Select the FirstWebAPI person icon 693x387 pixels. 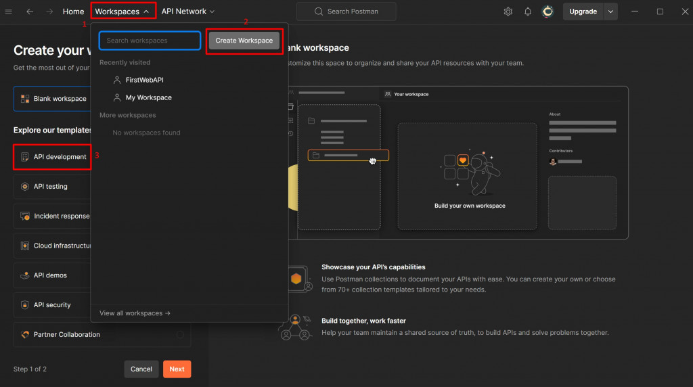(116, 80)
